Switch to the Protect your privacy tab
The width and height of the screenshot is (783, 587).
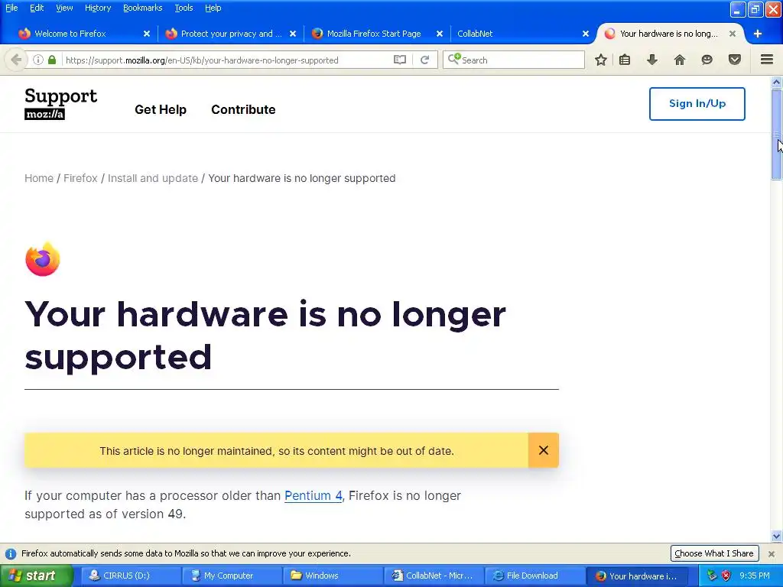[229, 34]
